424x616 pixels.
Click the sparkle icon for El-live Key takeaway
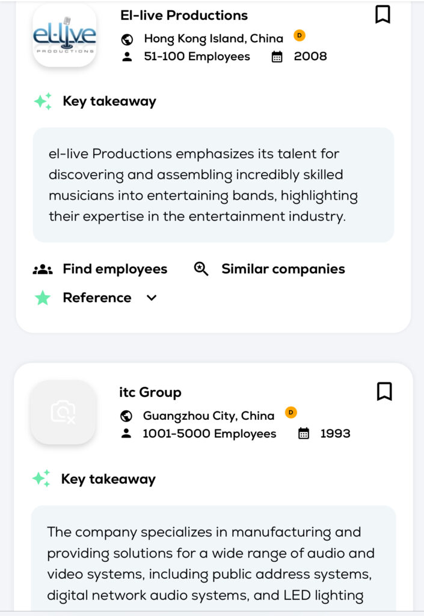[x=43, y=101]
